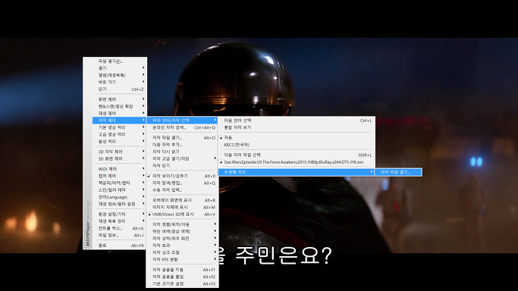The width and height of the screenshot is (518, 291).
Task: Open '하단 여백(영상 여백)' submenu
Action: point(182,231)
